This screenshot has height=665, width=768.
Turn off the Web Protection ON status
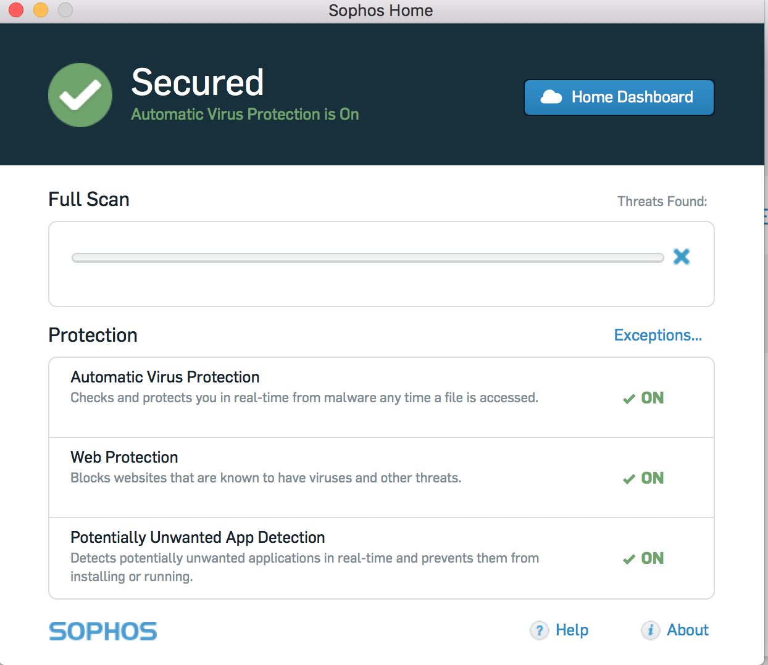coord(644,478)
